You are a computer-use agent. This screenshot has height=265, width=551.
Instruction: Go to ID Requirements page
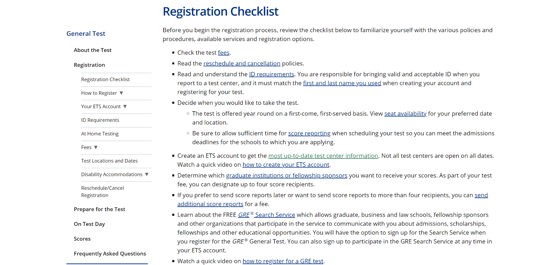[100, 120]
